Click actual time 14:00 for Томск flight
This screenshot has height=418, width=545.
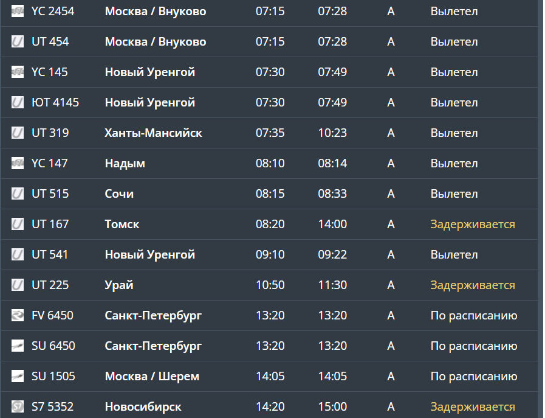pyautogui.click(x=332, y=224)
